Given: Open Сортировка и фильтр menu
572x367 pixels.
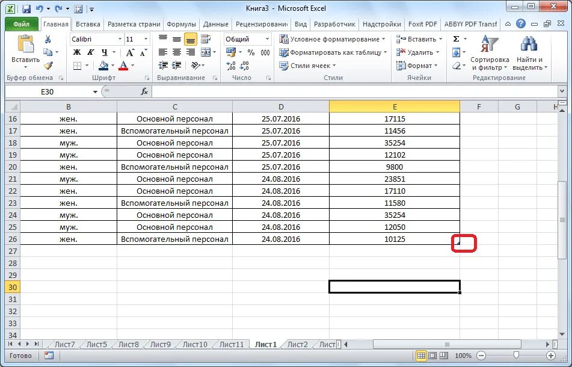Looking at the screenshot, I should [x=490, y=53].
